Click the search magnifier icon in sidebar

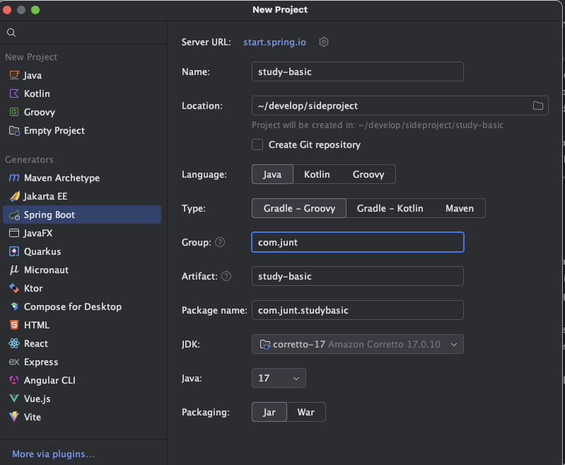tap(11, 33)
